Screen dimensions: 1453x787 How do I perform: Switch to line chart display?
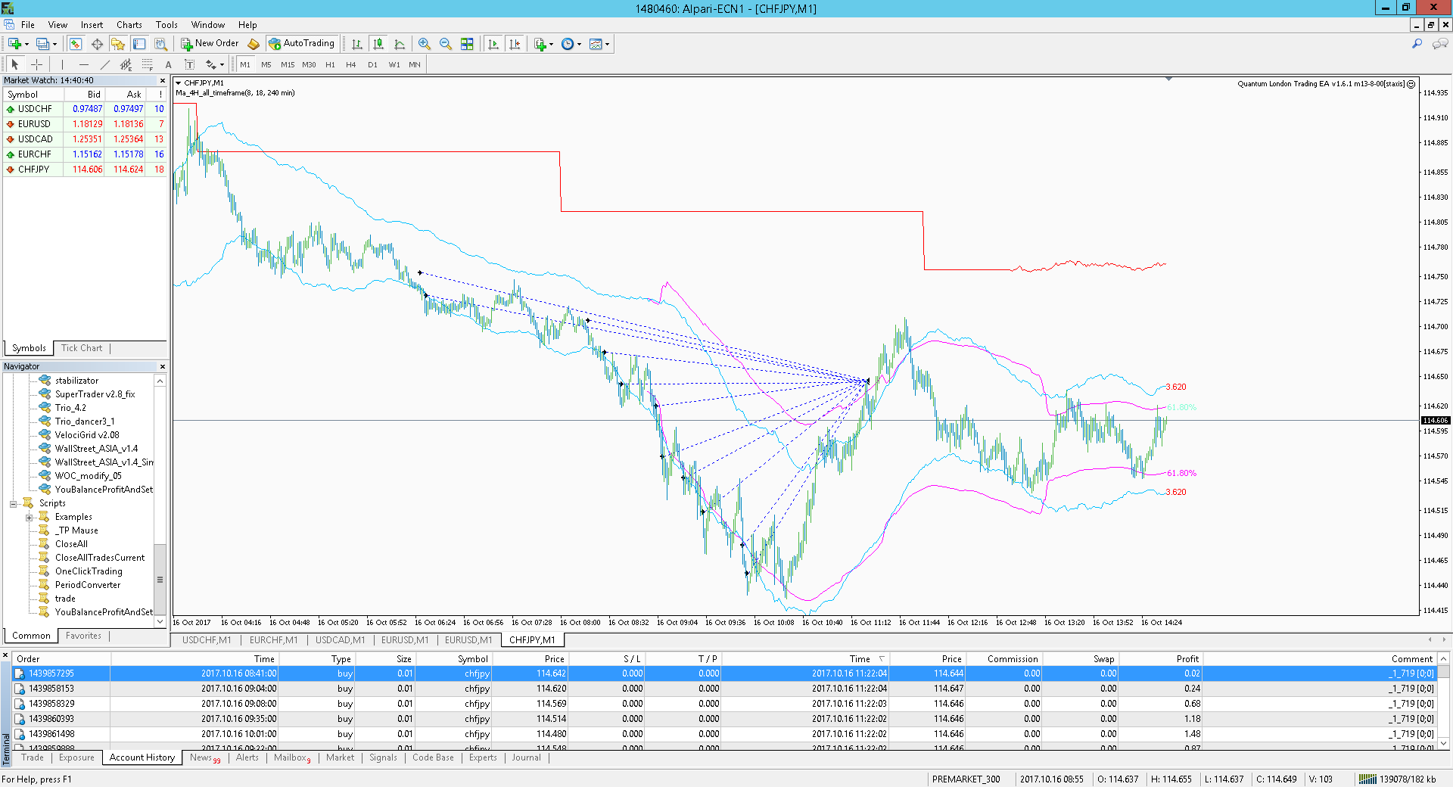click(x=400, y=44)
